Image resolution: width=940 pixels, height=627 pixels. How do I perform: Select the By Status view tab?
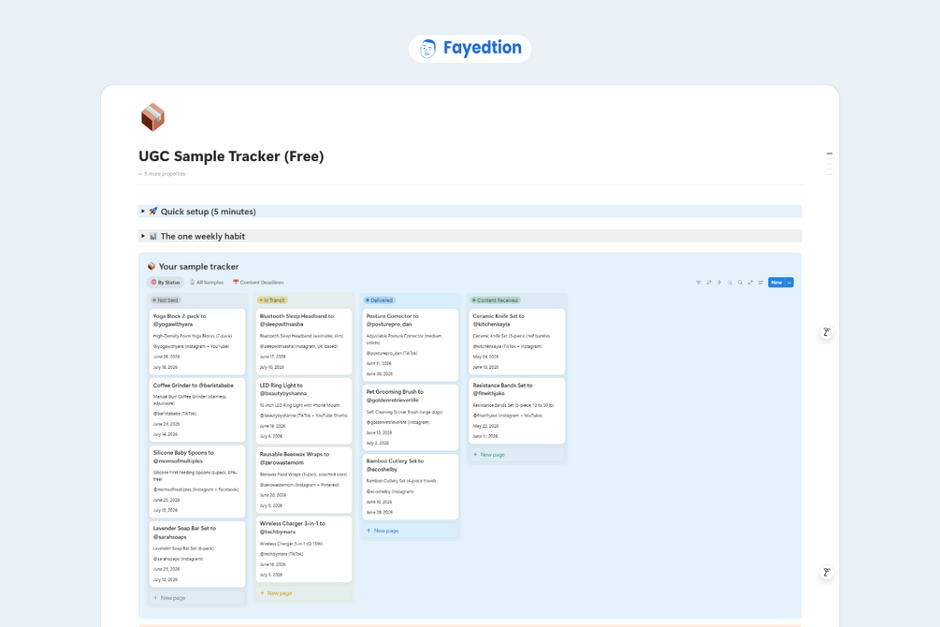click(x=166, y=282)
